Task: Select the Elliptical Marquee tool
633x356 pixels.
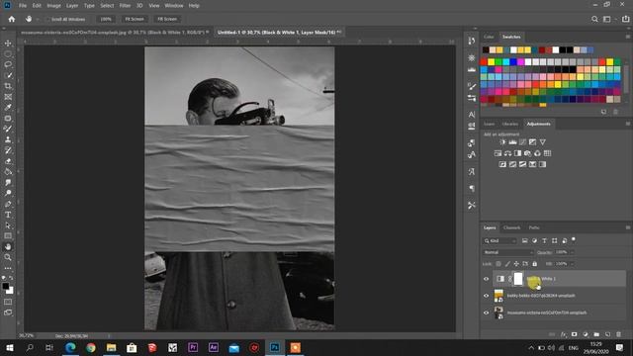Action: point(8,53)
